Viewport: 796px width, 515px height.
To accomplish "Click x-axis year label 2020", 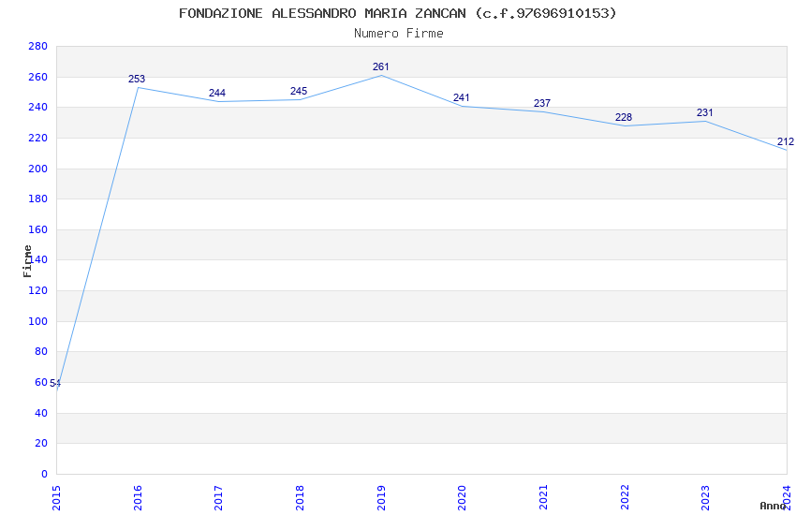I will coord(462,498).
